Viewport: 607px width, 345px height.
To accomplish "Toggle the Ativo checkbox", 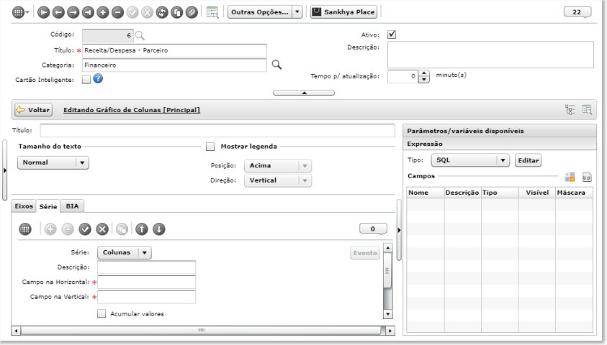I will coord(392,34).
